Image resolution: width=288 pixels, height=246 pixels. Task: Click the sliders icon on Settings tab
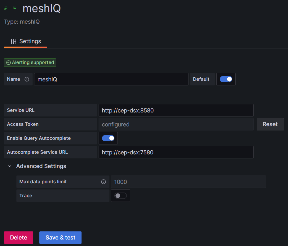[13, 42]
